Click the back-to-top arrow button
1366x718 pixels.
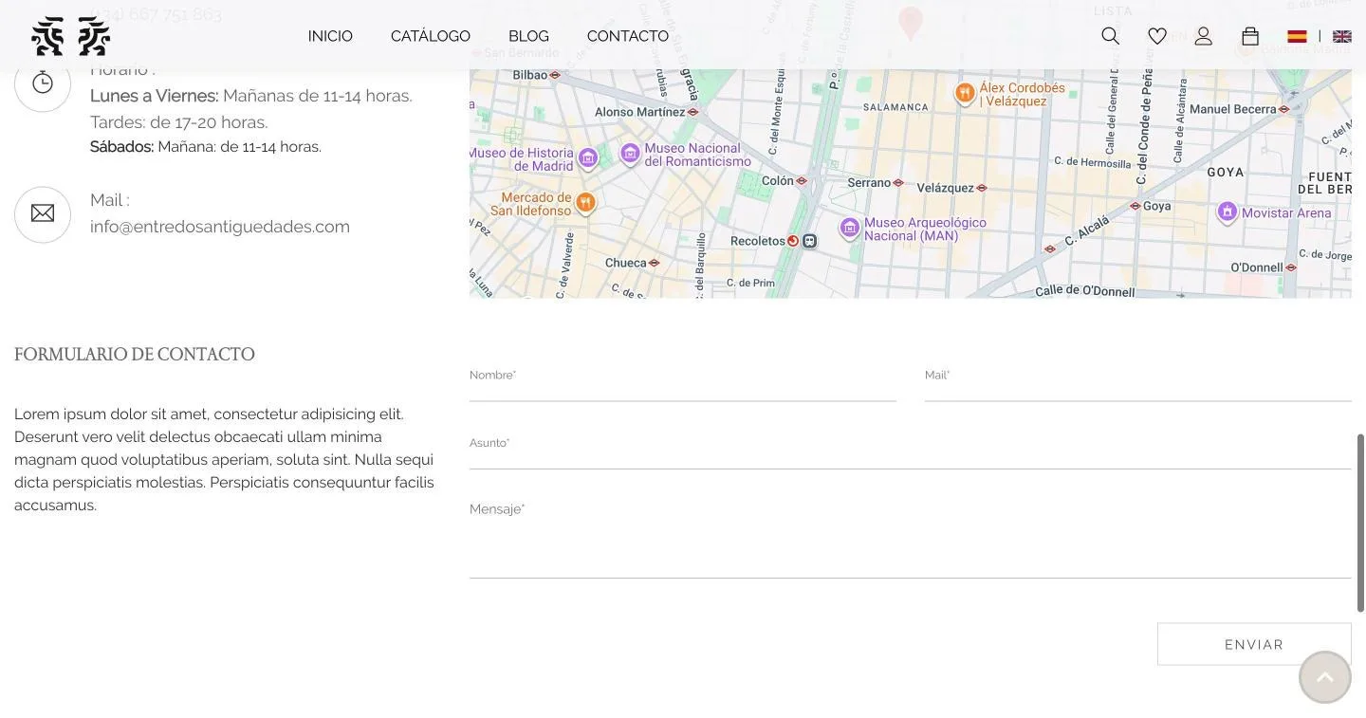click(x=1324, y=677)
